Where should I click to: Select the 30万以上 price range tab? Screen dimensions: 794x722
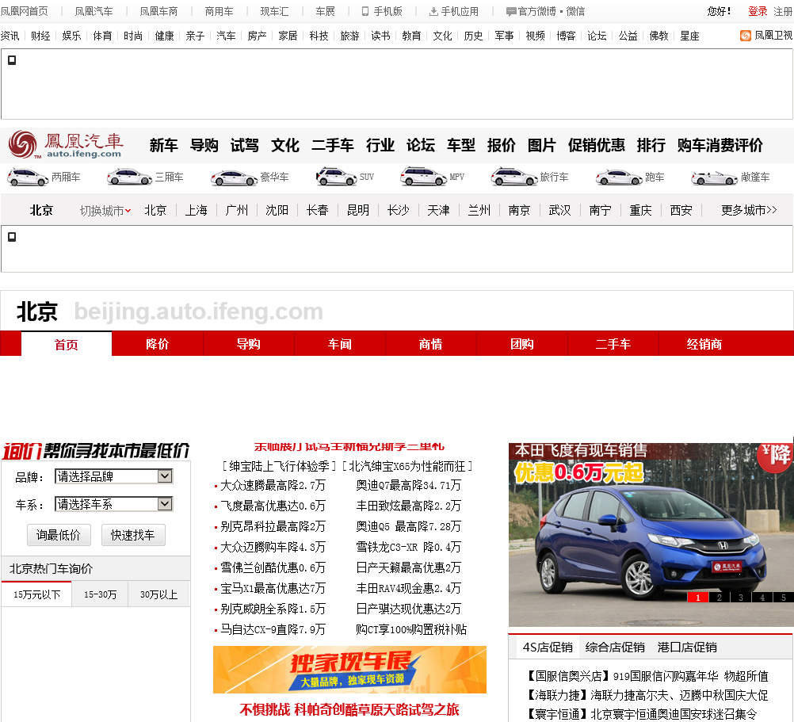click(158, 594)
